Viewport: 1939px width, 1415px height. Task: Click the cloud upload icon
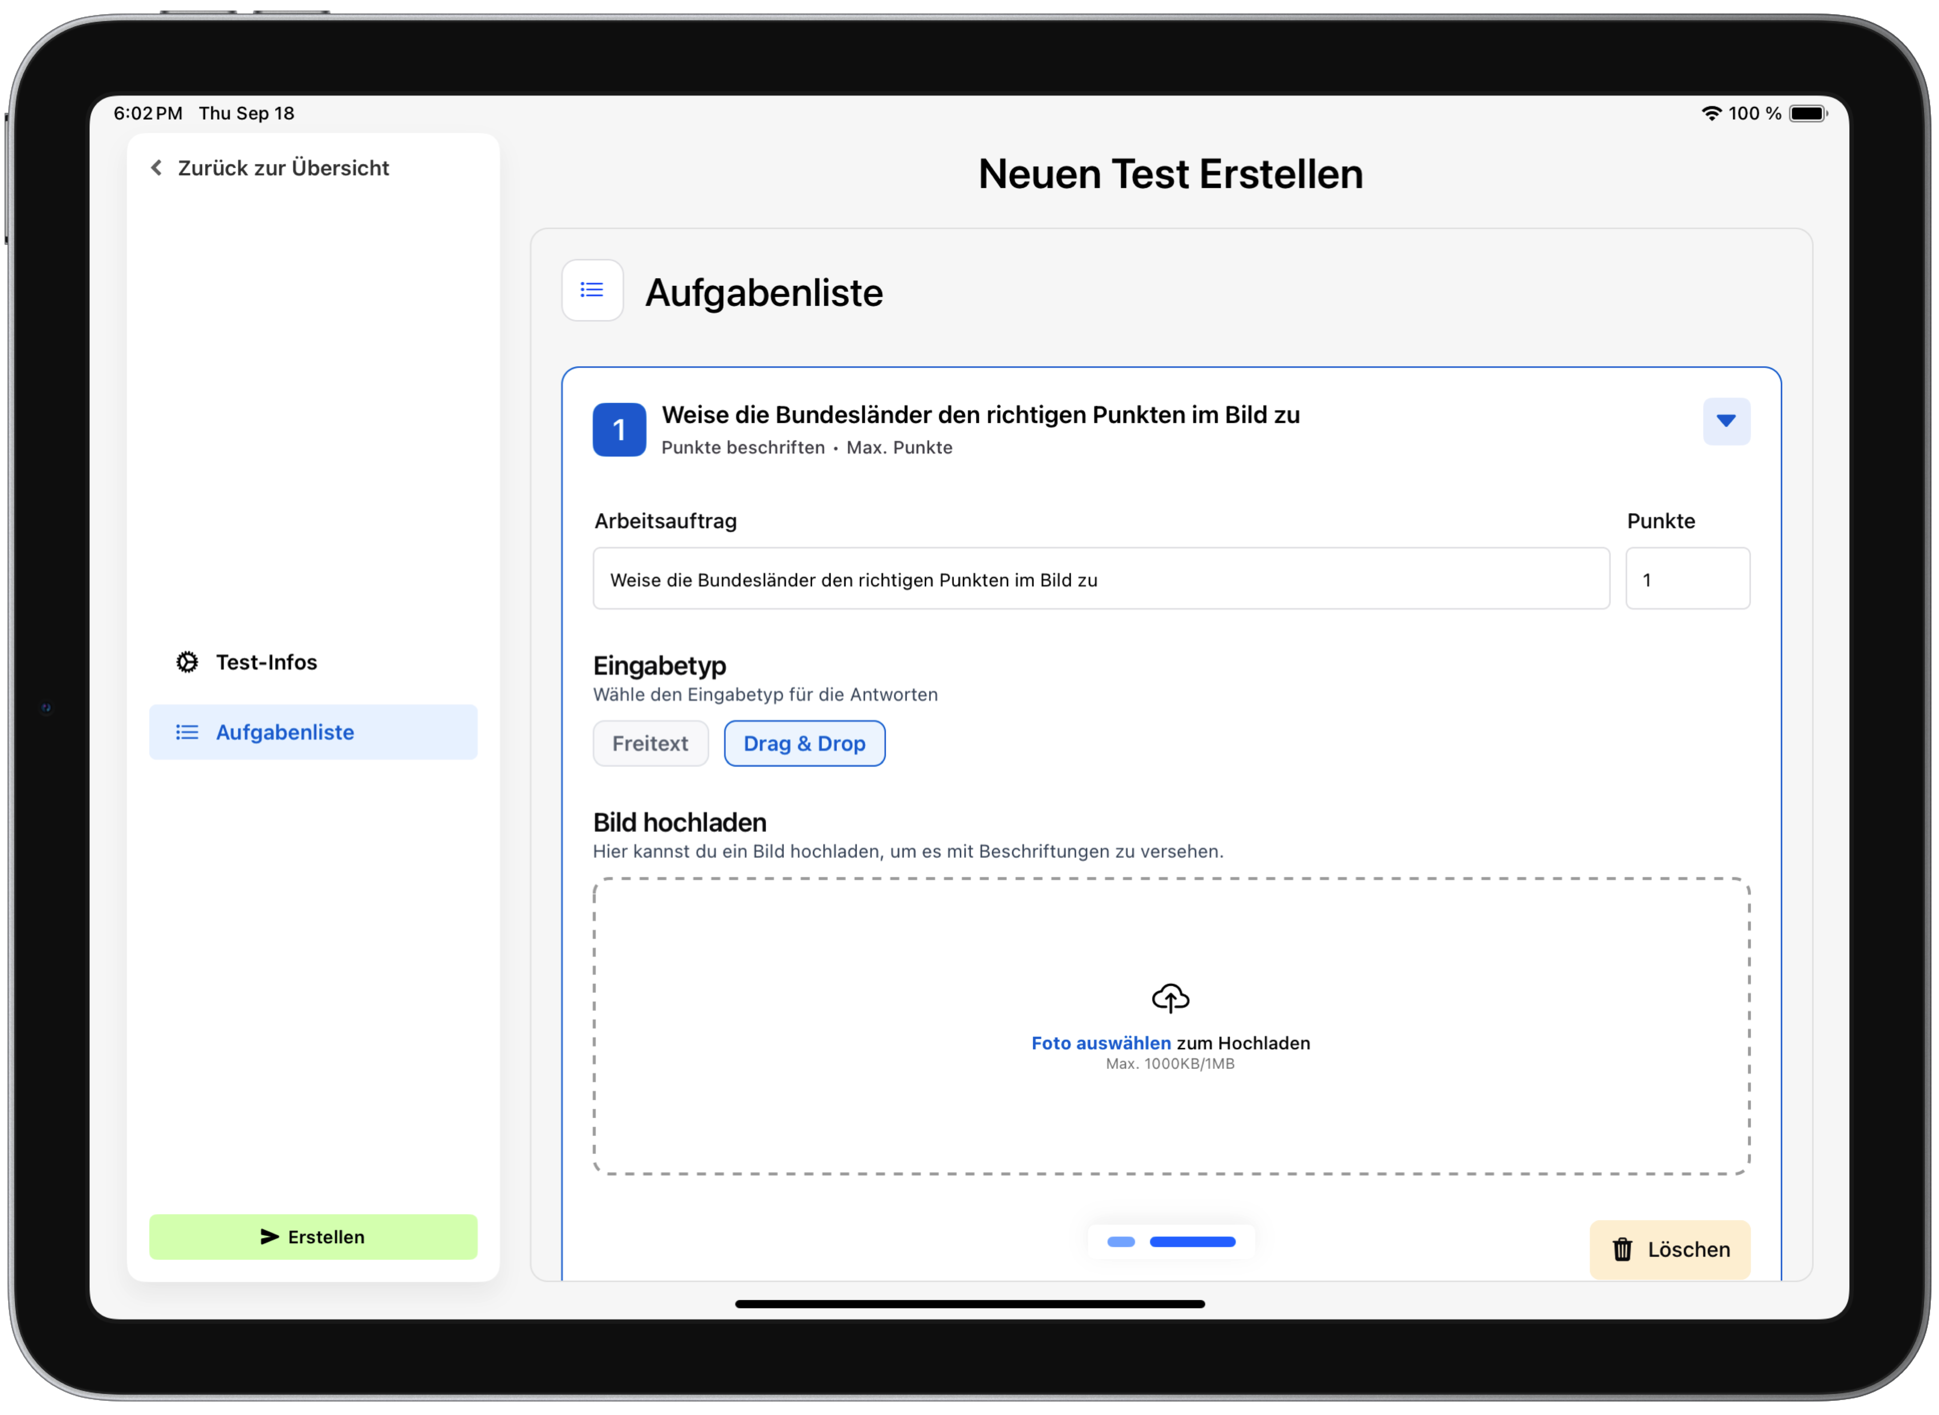pyautogui.click(x=1170, y=998)
